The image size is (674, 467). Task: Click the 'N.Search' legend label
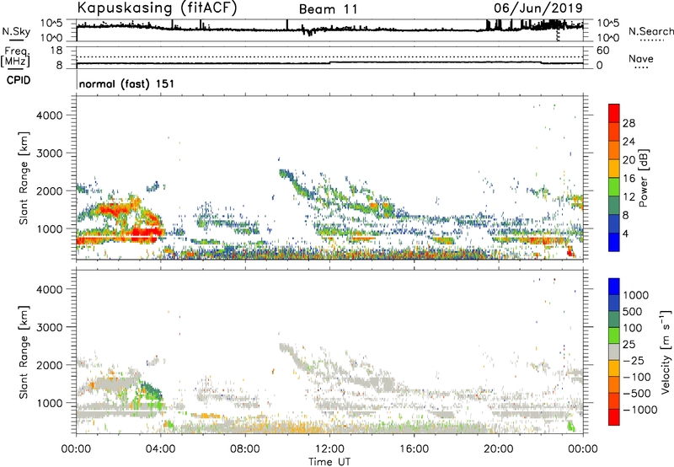[x=650, y=31]
